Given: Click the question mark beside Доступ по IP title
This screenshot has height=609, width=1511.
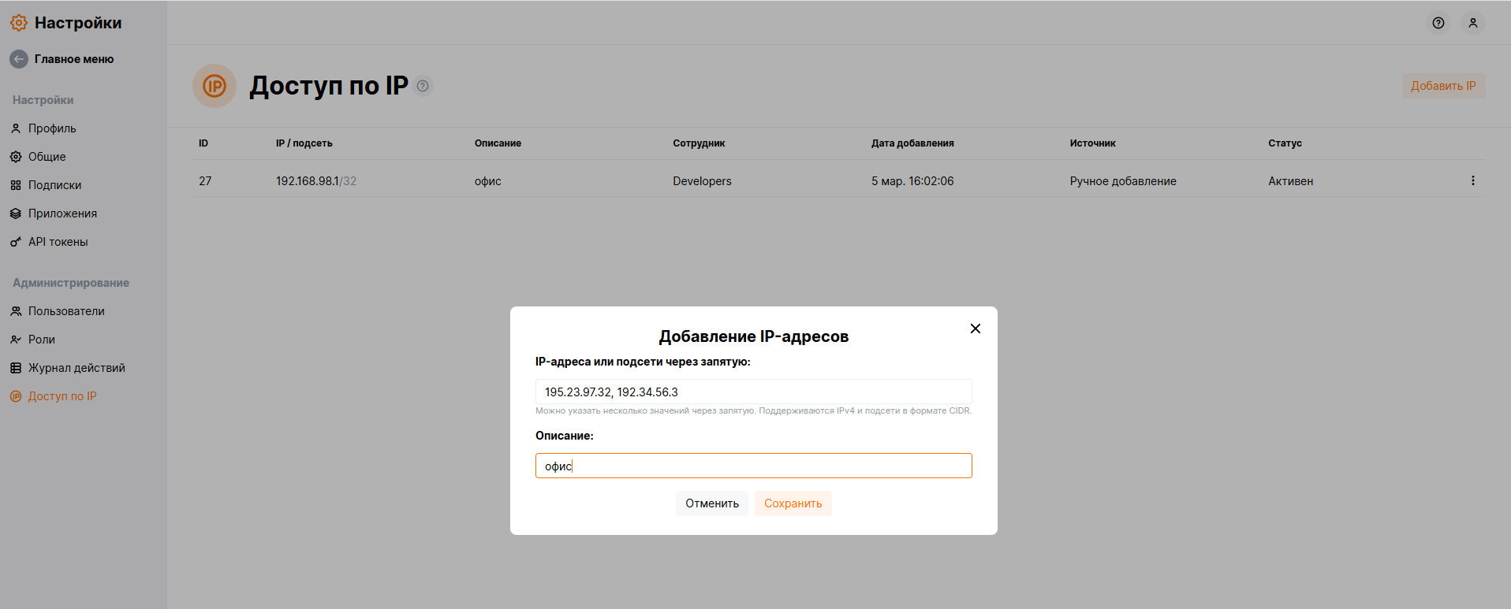Looking at the screenshot, I should (x=423, y=86).
